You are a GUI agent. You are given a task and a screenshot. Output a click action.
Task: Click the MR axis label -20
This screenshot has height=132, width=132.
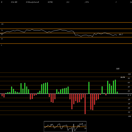(x=129, y=100)
